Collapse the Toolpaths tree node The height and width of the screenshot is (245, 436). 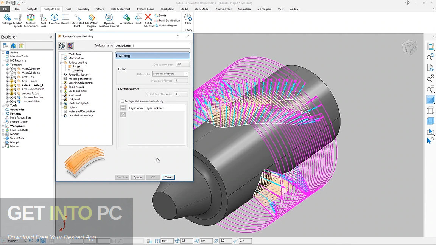[3, 65]
